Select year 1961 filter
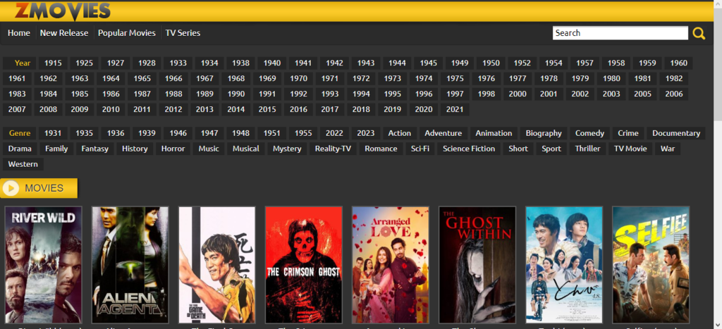 (x=17, y=79)
